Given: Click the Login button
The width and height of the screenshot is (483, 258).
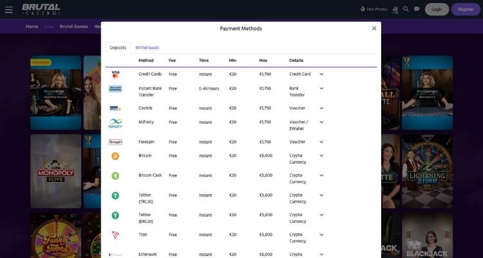Looking at the screenshot, I should (437, 9).
